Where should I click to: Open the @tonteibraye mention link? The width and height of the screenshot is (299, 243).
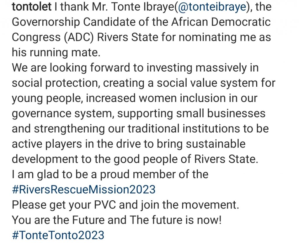212,7
